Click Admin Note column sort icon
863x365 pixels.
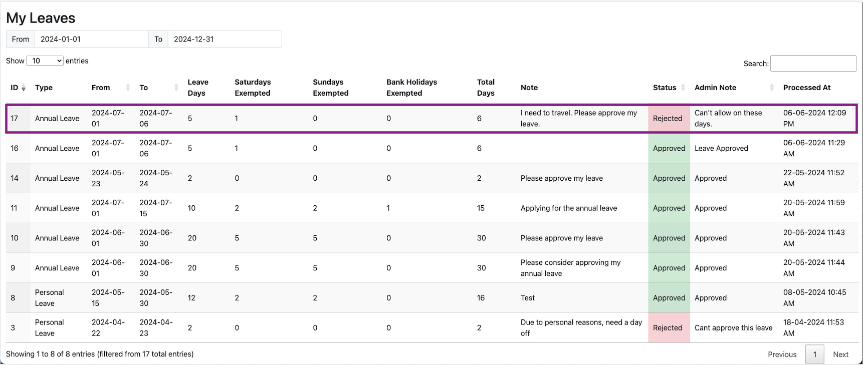pyautogui.click(x=772, y=88)
